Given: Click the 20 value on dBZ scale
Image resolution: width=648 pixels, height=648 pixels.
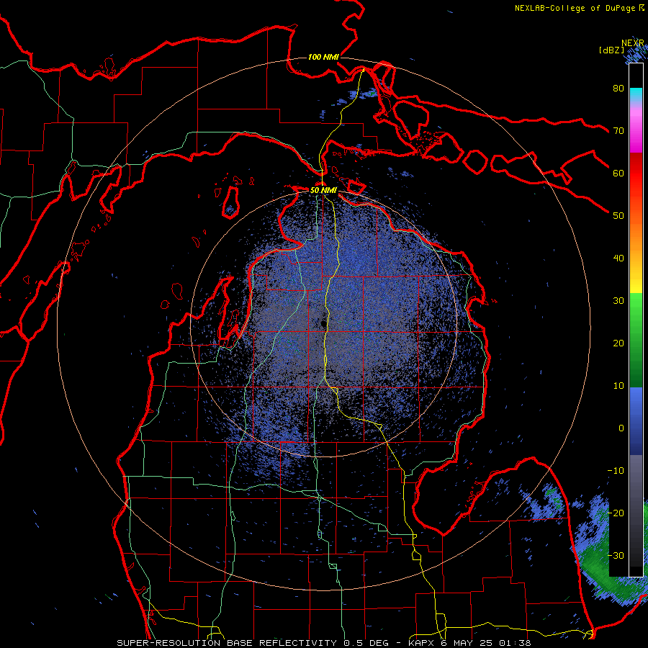Looking at the screenshot, I should [x=618, y=343].
